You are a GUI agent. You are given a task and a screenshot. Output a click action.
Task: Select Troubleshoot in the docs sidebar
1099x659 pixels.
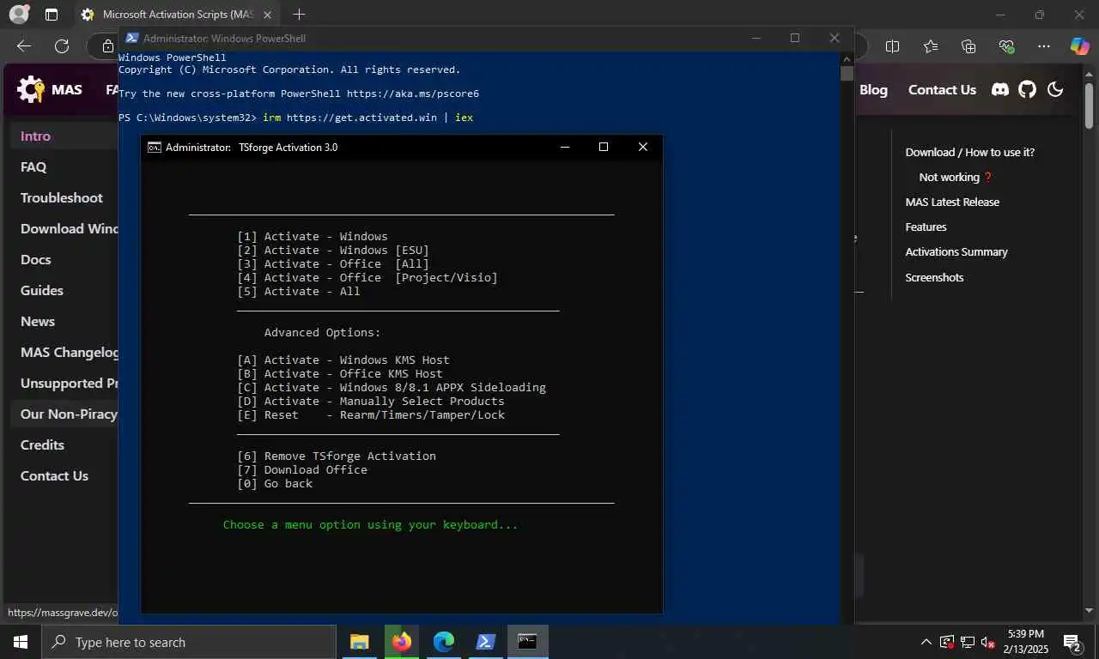point(64,197)
